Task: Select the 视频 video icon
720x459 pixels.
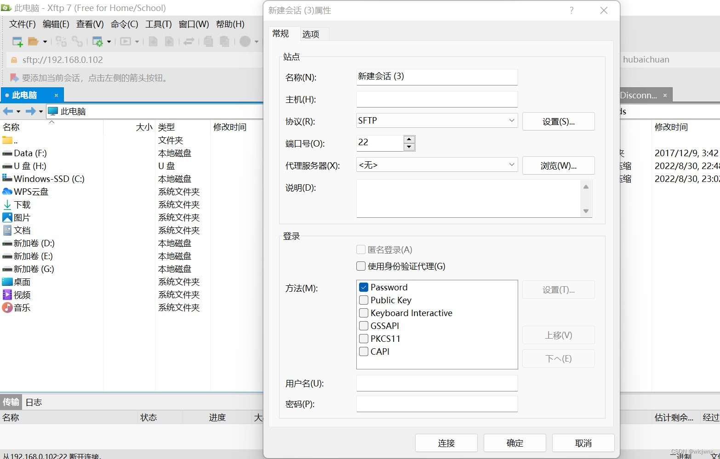Action: (7, 295)
